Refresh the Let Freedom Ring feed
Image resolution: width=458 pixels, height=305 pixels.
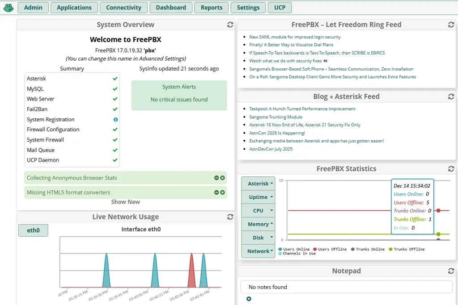(451, 25)
